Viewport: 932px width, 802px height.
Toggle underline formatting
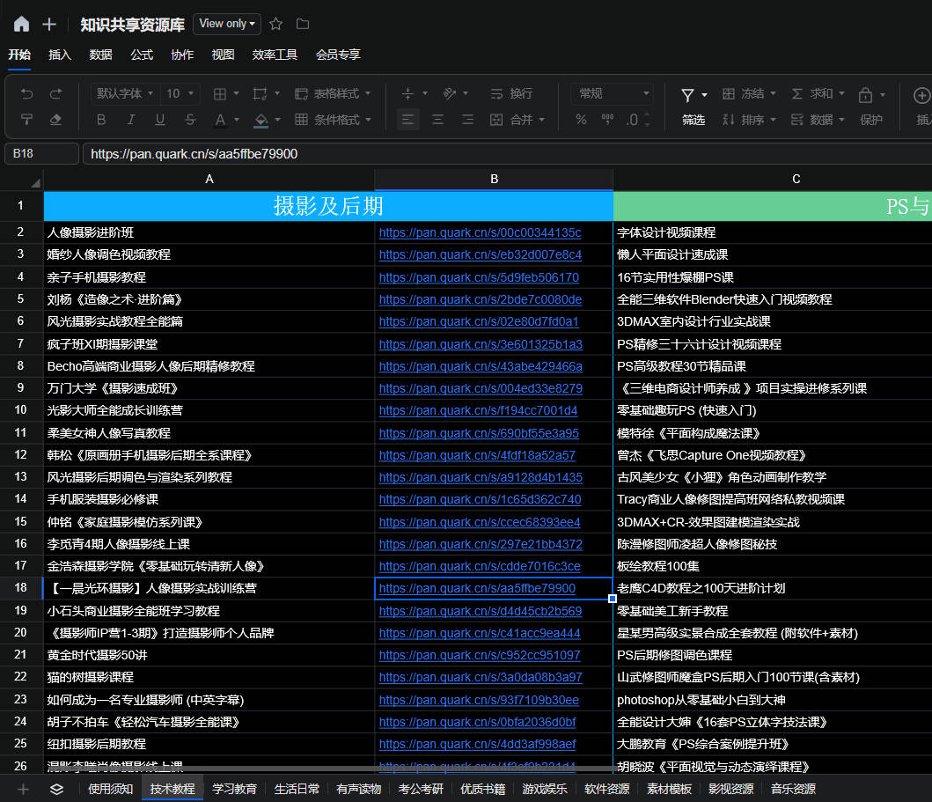pyautogui.click(x=160, y=120)
